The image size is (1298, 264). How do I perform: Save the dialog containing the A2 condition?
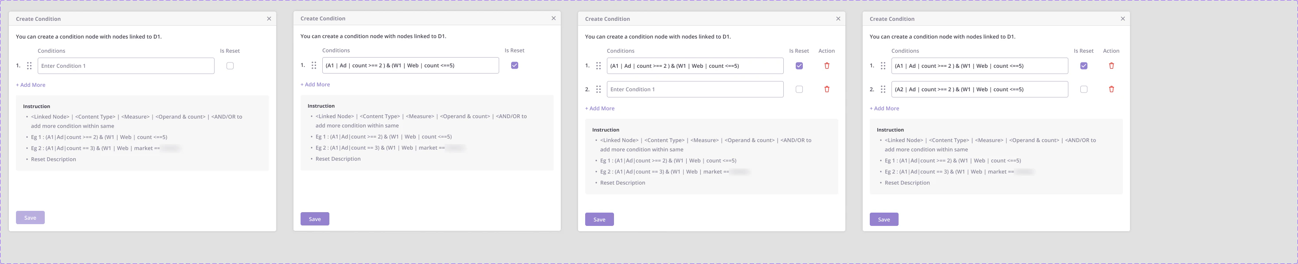pos(884,219)
